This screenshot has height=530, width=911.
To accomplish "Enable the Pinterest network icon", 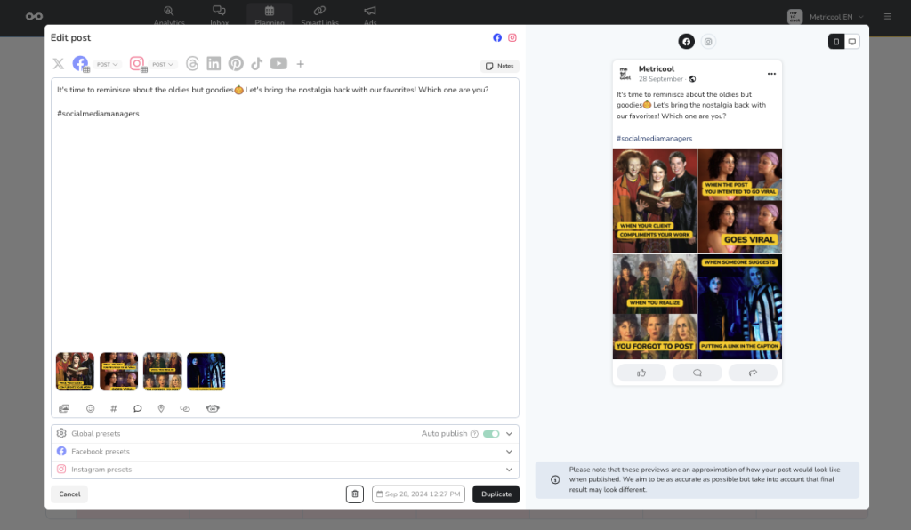I will pos(235,64).
